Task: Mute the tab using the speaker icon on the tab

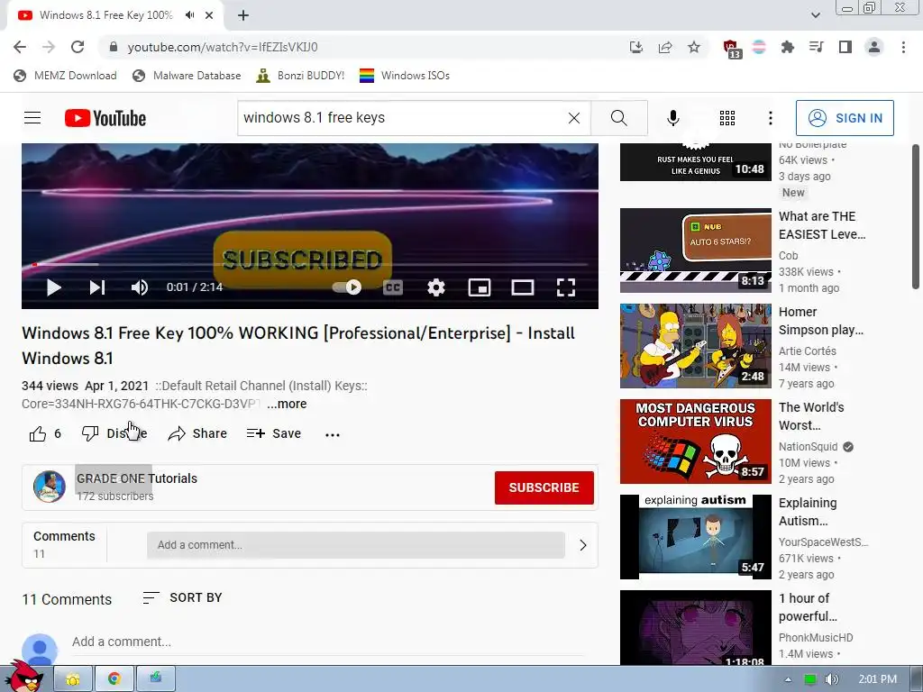Action: [189, 15]
